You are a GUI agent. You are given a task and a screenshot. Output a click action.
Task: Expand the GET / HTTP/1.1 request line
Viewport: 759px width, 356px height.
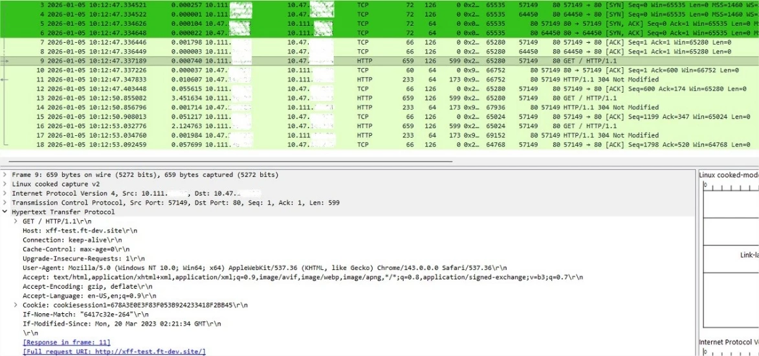(x=16, y=221)
